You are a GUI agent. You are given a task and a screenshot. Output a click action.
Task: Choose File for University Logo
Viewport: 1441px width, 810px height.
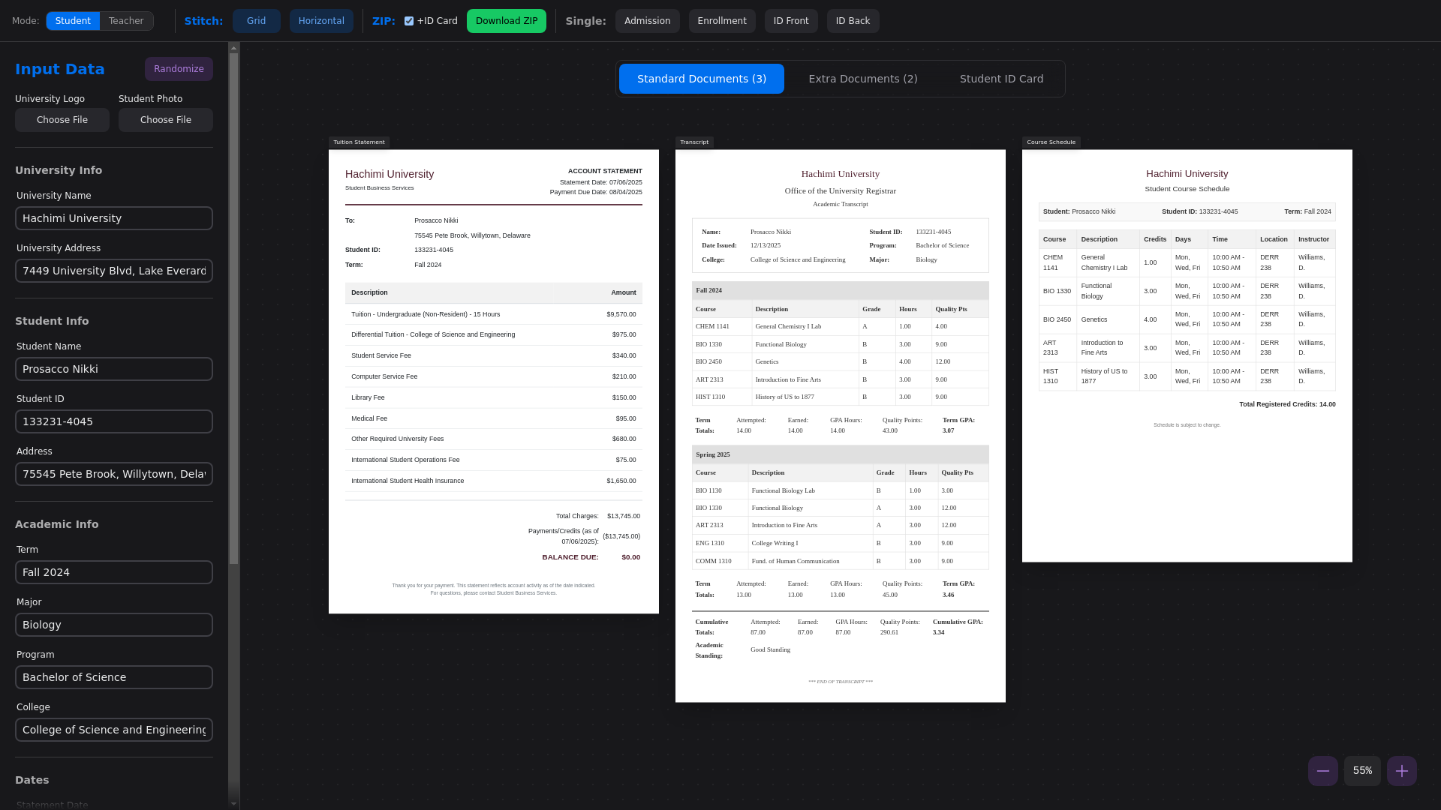click(62, 120)
